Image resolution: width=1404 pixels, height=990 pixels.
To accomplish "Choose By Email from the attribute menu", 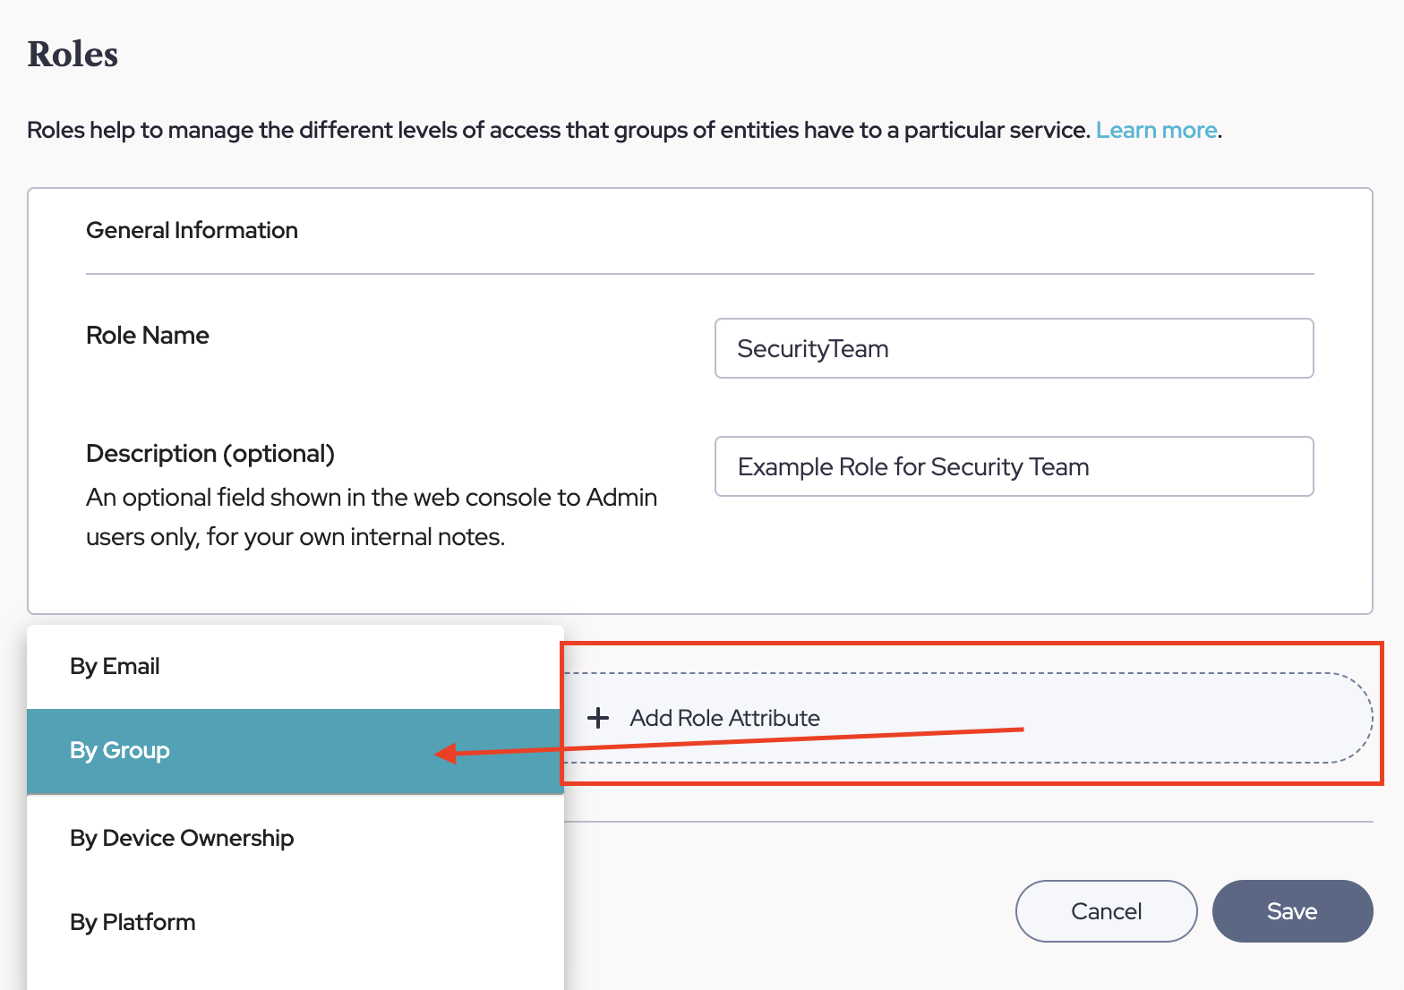I will 115,667.
